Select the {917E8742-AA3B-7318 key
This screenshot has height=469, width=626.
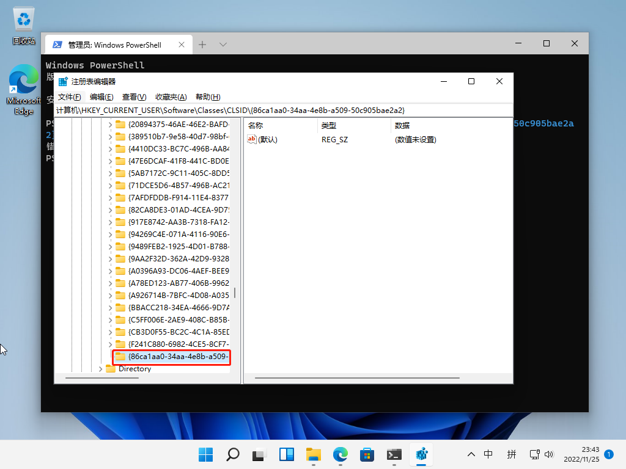click(179, 222)
